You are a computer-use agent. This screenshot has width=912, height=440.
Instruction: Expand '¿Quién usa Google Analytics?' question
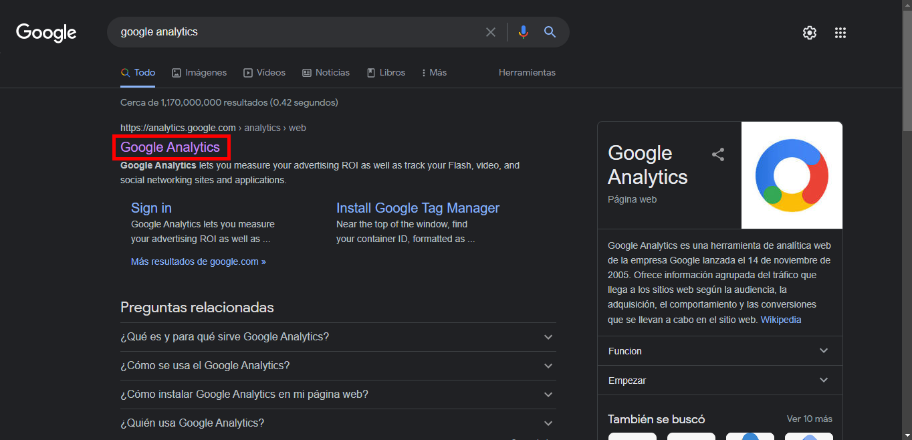(338, 423)
